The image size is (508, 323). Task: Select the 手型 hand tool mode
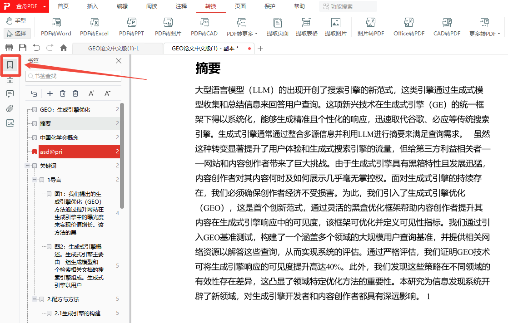16,21
